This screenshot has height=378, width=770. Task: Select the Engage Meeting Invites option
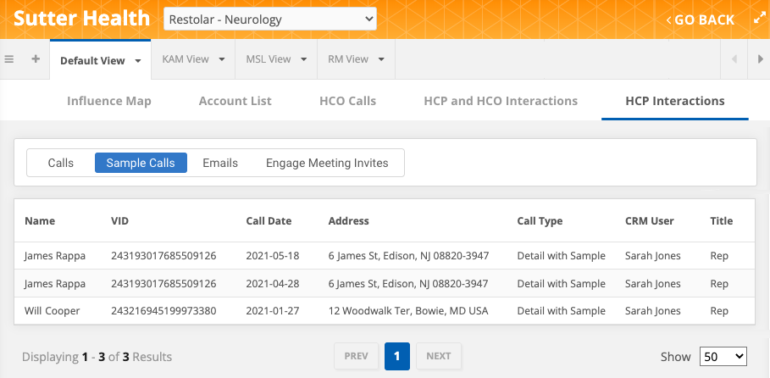(x=327, y=163)
